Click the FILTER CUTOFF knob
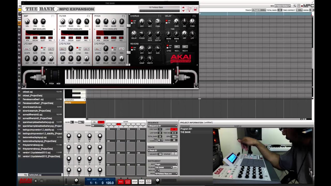The width and height of the screenshot is (331, 186). (63, 21)
